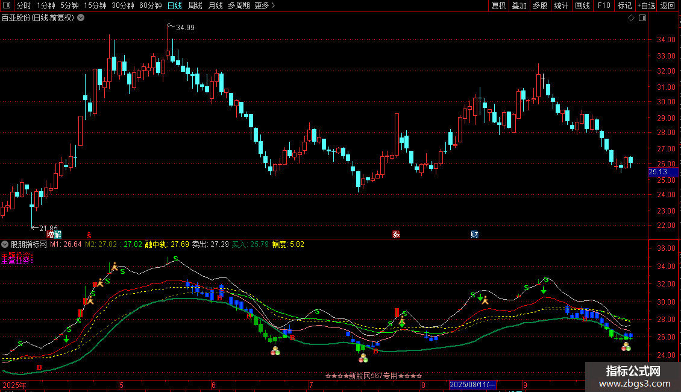Switch to 15分钟 period
The width and height of the screenshot is (681, 392).
[95, 5]
